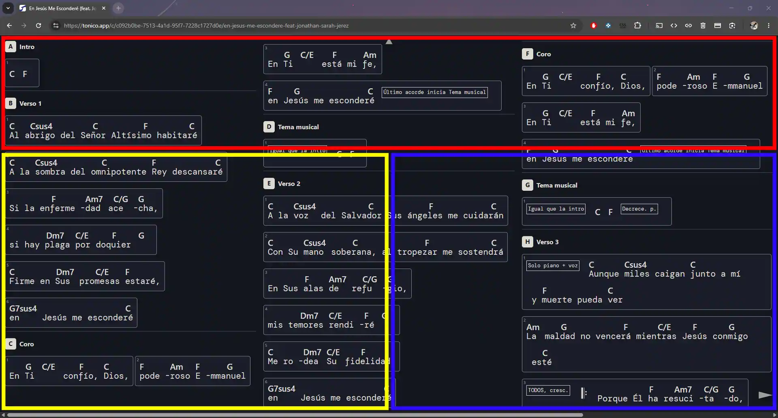
Task: Select the line Aunque miles caigan junto a mí
Action: coord(646,282)
